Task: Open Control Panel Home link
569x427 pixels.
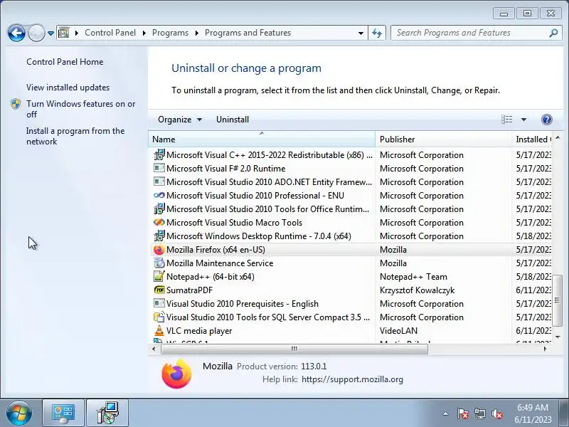Action: click(65, 62)
